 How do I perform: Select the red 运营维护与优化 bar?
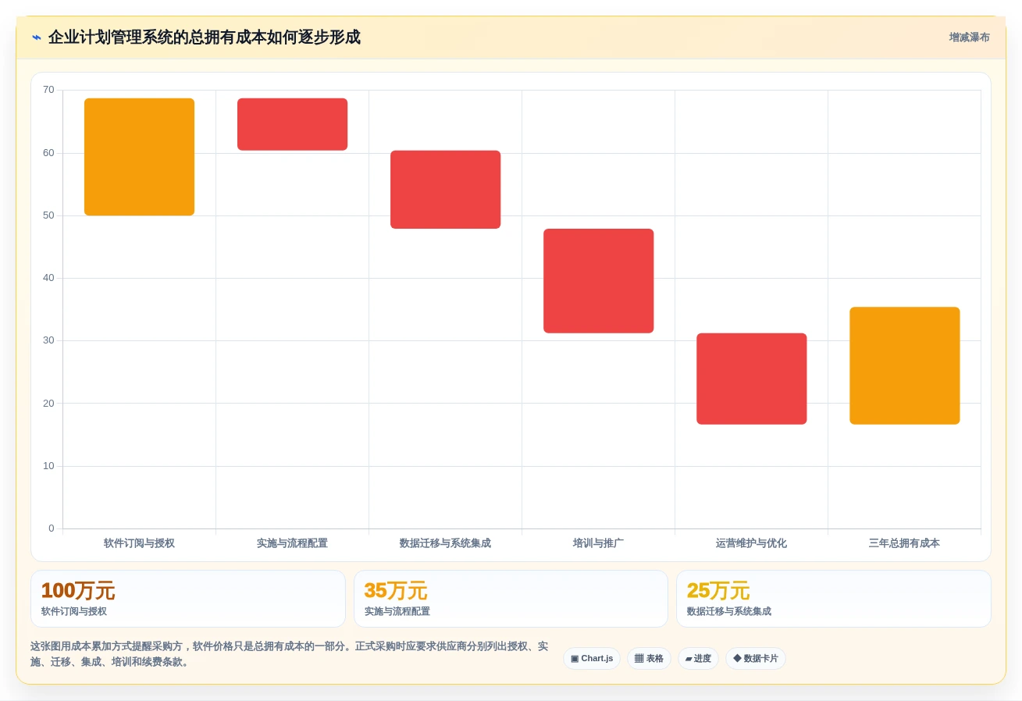click(x=751, y=379)
